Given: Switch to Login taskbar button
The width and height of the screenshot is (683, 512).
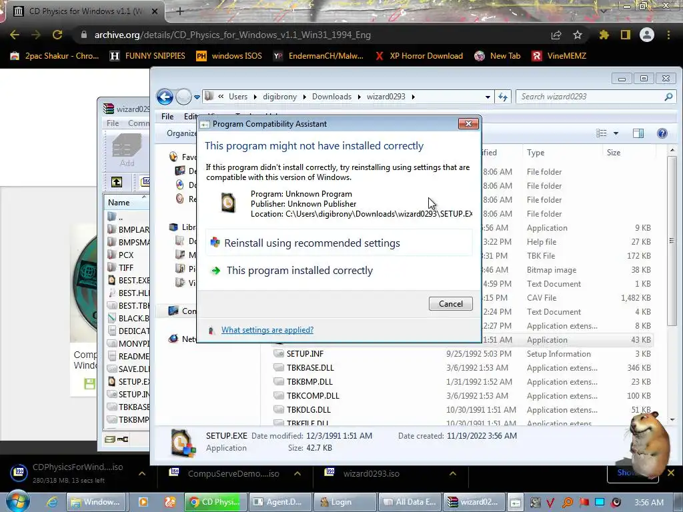Looking at the screenshot, I should [x=346, y=502].
